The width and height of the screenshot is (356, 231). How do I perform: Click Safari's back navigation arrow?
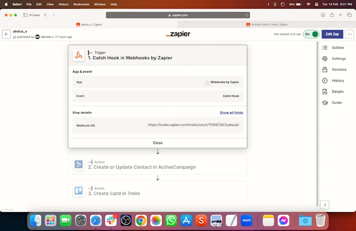[45, 15]
